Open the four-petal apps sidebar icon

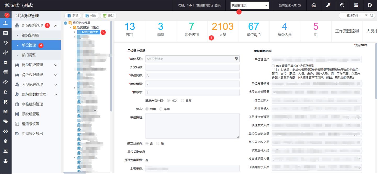click(x=5, y=102)
